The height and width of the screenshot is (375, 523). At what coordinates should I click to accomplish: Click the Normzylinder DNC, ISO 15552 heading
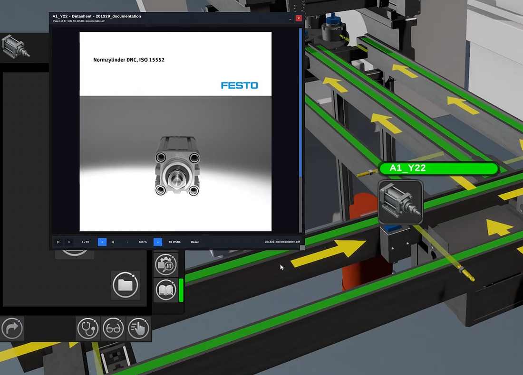click(129, 60)
